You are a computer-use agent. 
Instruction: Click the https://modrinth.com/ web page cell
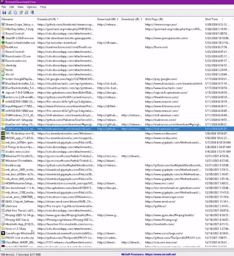160,224
